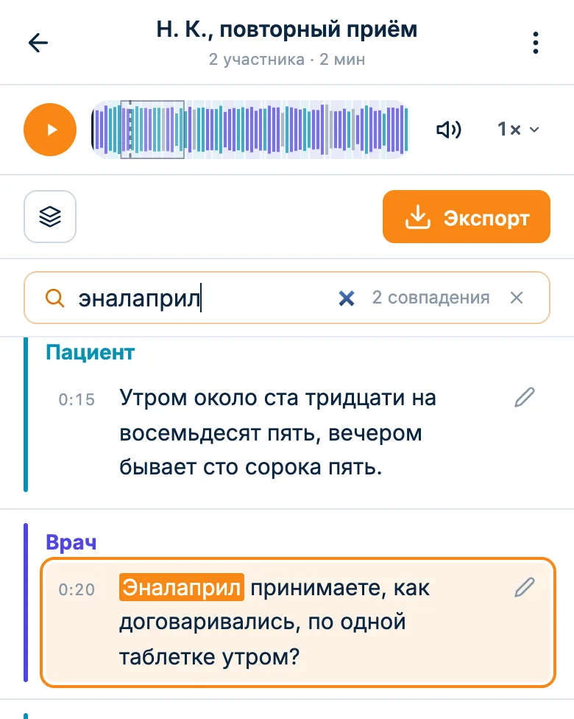Viewport: 574px width, 719px height.
Task: Open the 1× playback speed dropdown
Action: coord(518,130)
